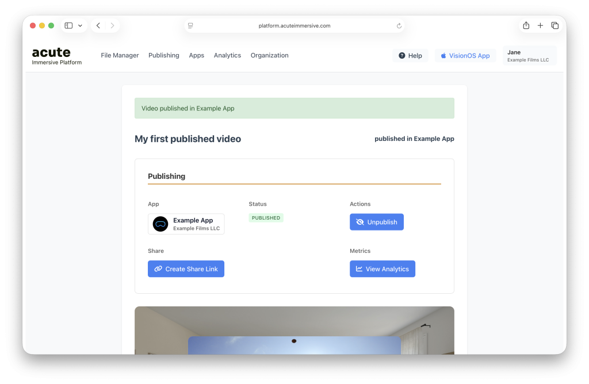Click the reader icon in address bar

190,26
